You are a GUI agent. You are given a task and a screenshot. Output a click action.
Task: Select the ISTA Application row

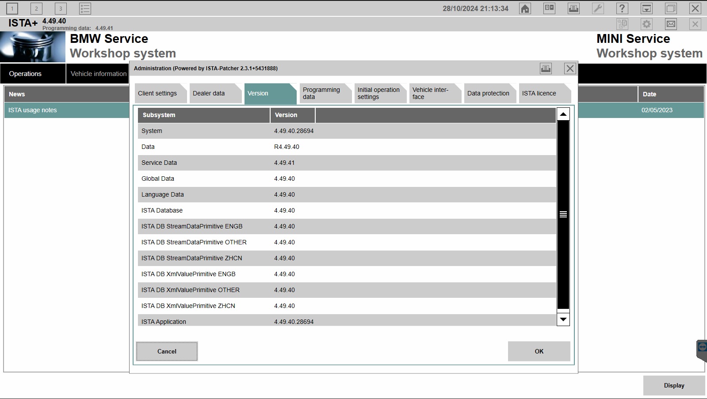(347, 320)
